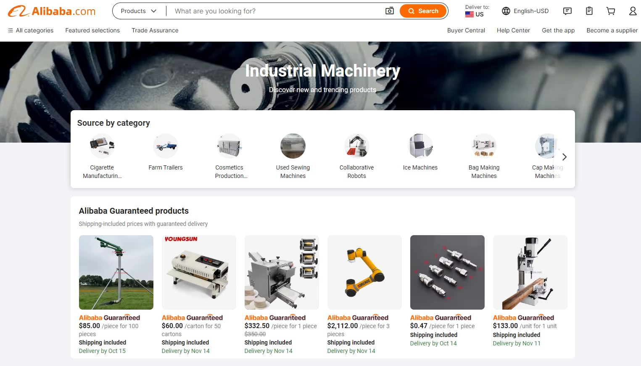641x366 pixels.
Task: Open the Alibaba.com logo homepage
Action: (52, 11)
